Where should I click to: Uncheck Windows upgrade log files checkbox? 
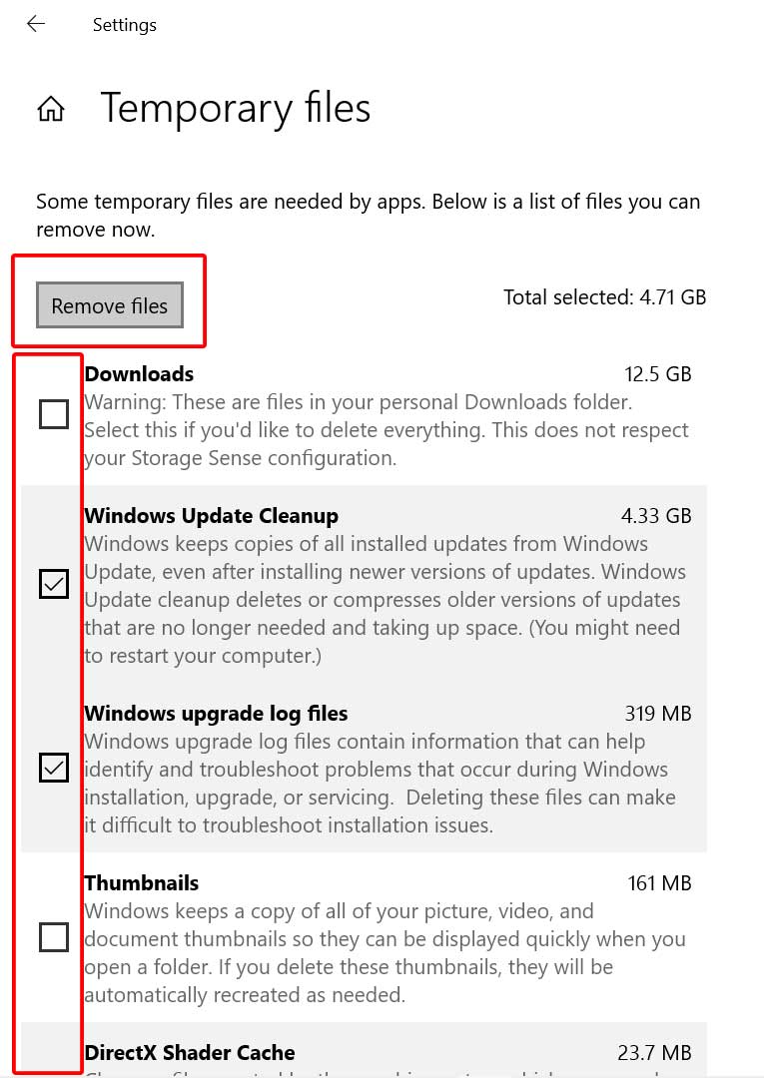coord(54,768)
